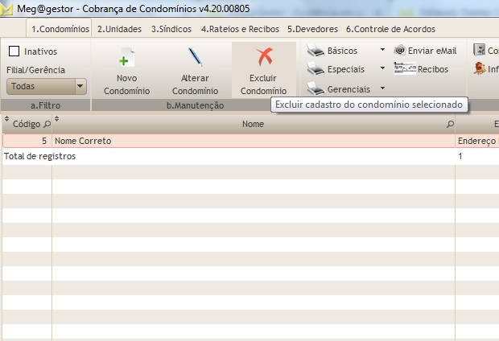The image size is (499, 341).
Task: Expand the Básicos reports dropdown arrow
Action: 382,51
